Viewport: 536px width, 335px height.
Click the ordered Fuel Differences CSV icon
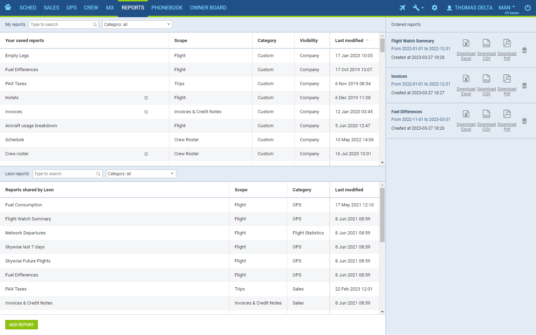[x=486, y=114]
